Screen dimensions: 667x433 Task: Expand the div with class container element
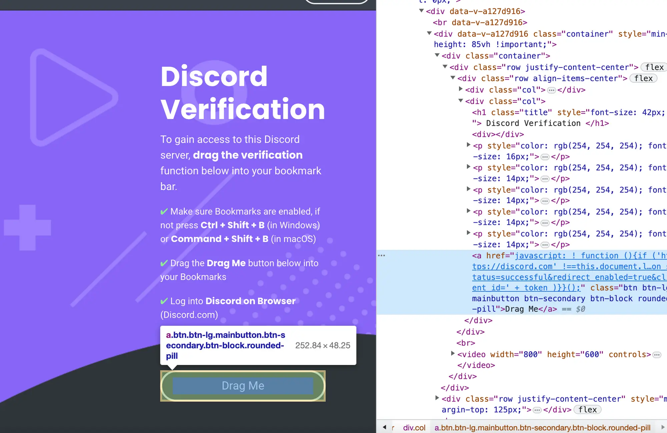[x=437, y=55]
